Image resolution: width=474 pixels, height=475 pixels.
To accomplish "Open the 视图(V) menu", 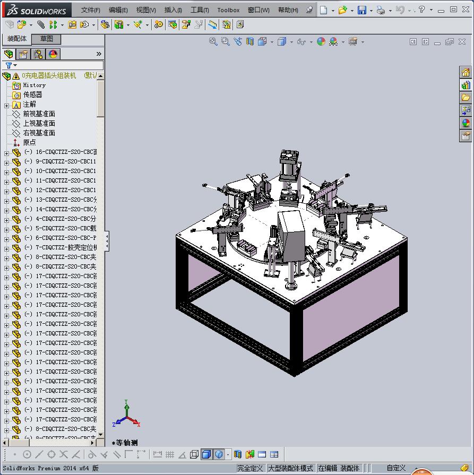I will coord(146,10).
